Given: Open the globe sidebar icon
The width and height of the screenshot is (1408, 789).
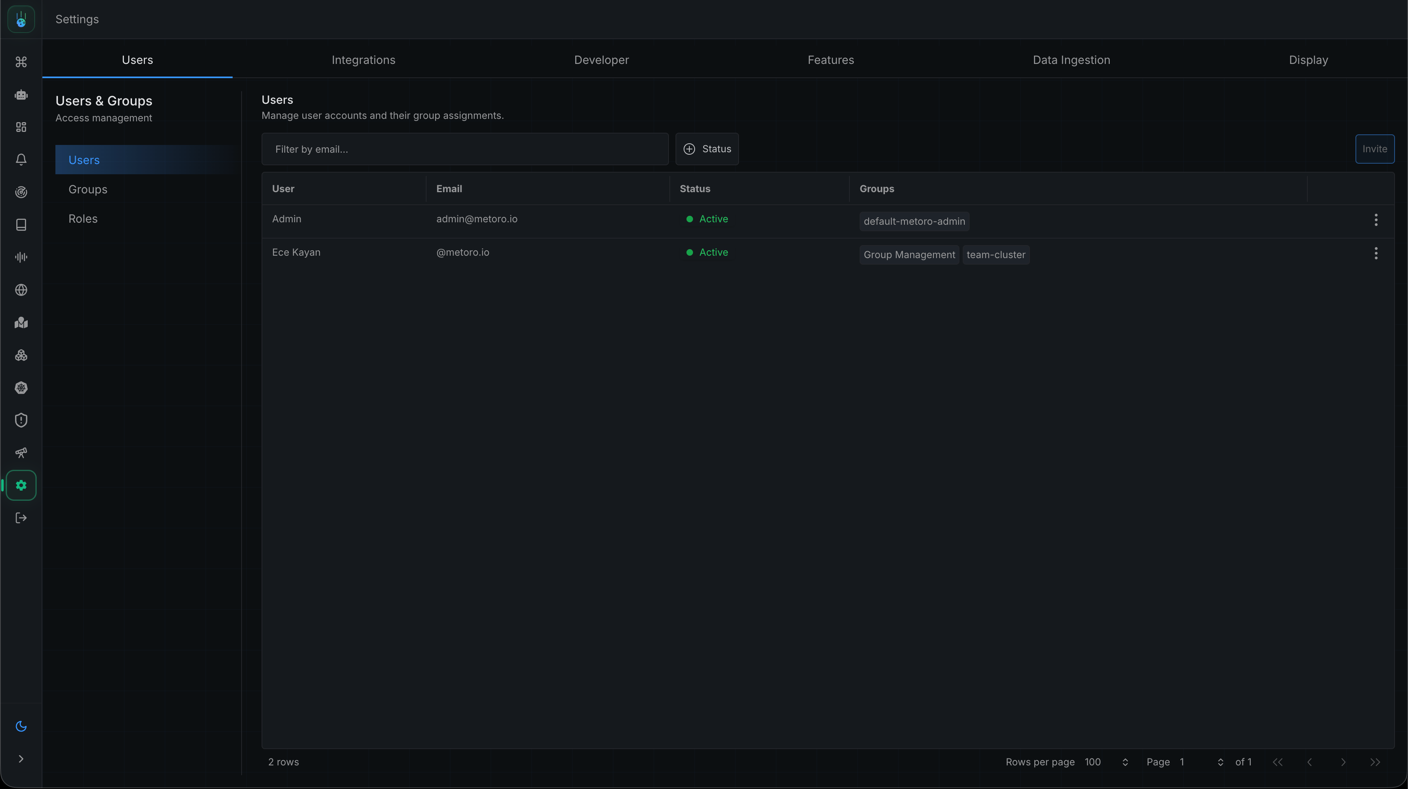Looking at the screenshot, I should [x=21, y=290].
